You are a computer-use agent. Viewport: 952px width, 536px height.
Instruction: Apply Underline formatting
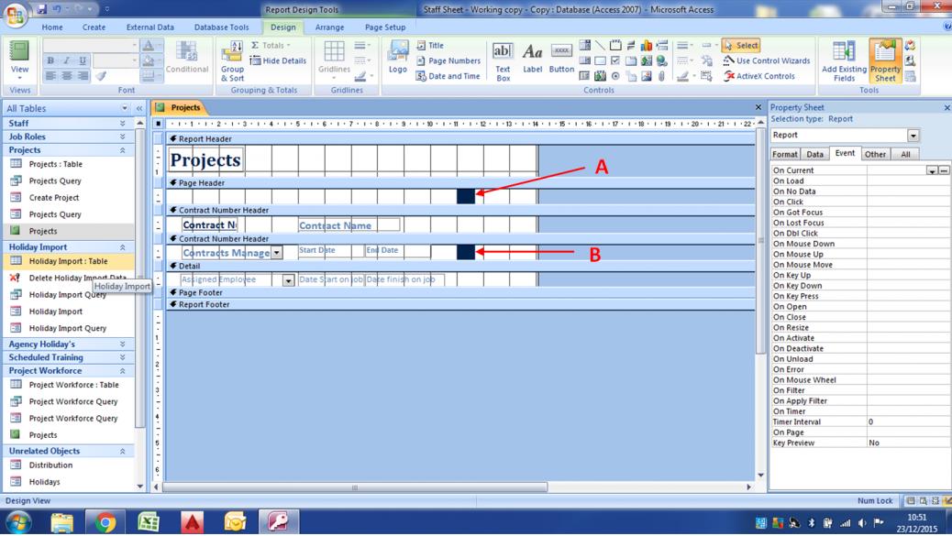tap(83, 60)
